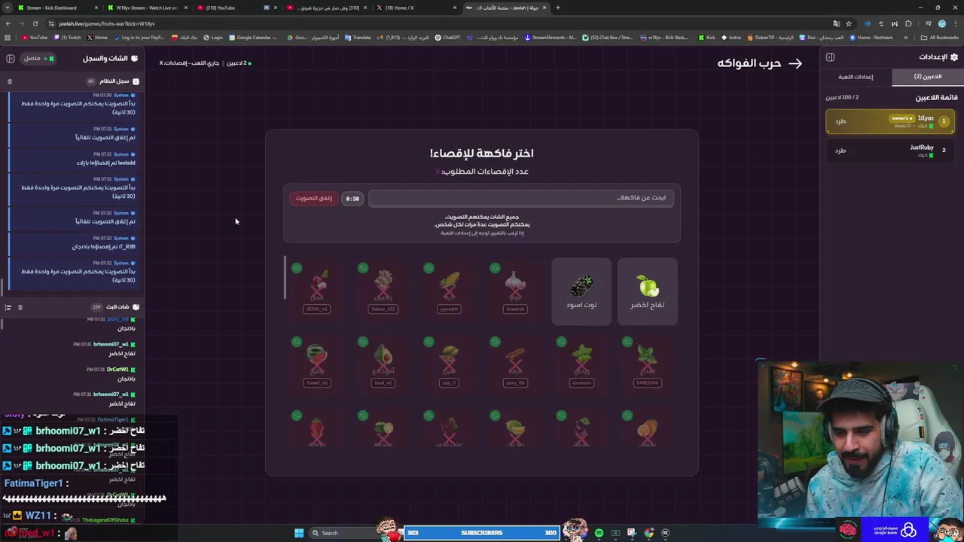Restore the basil card next to mint
The height and width of the screenshot is (542, 964).
point(561,342)
